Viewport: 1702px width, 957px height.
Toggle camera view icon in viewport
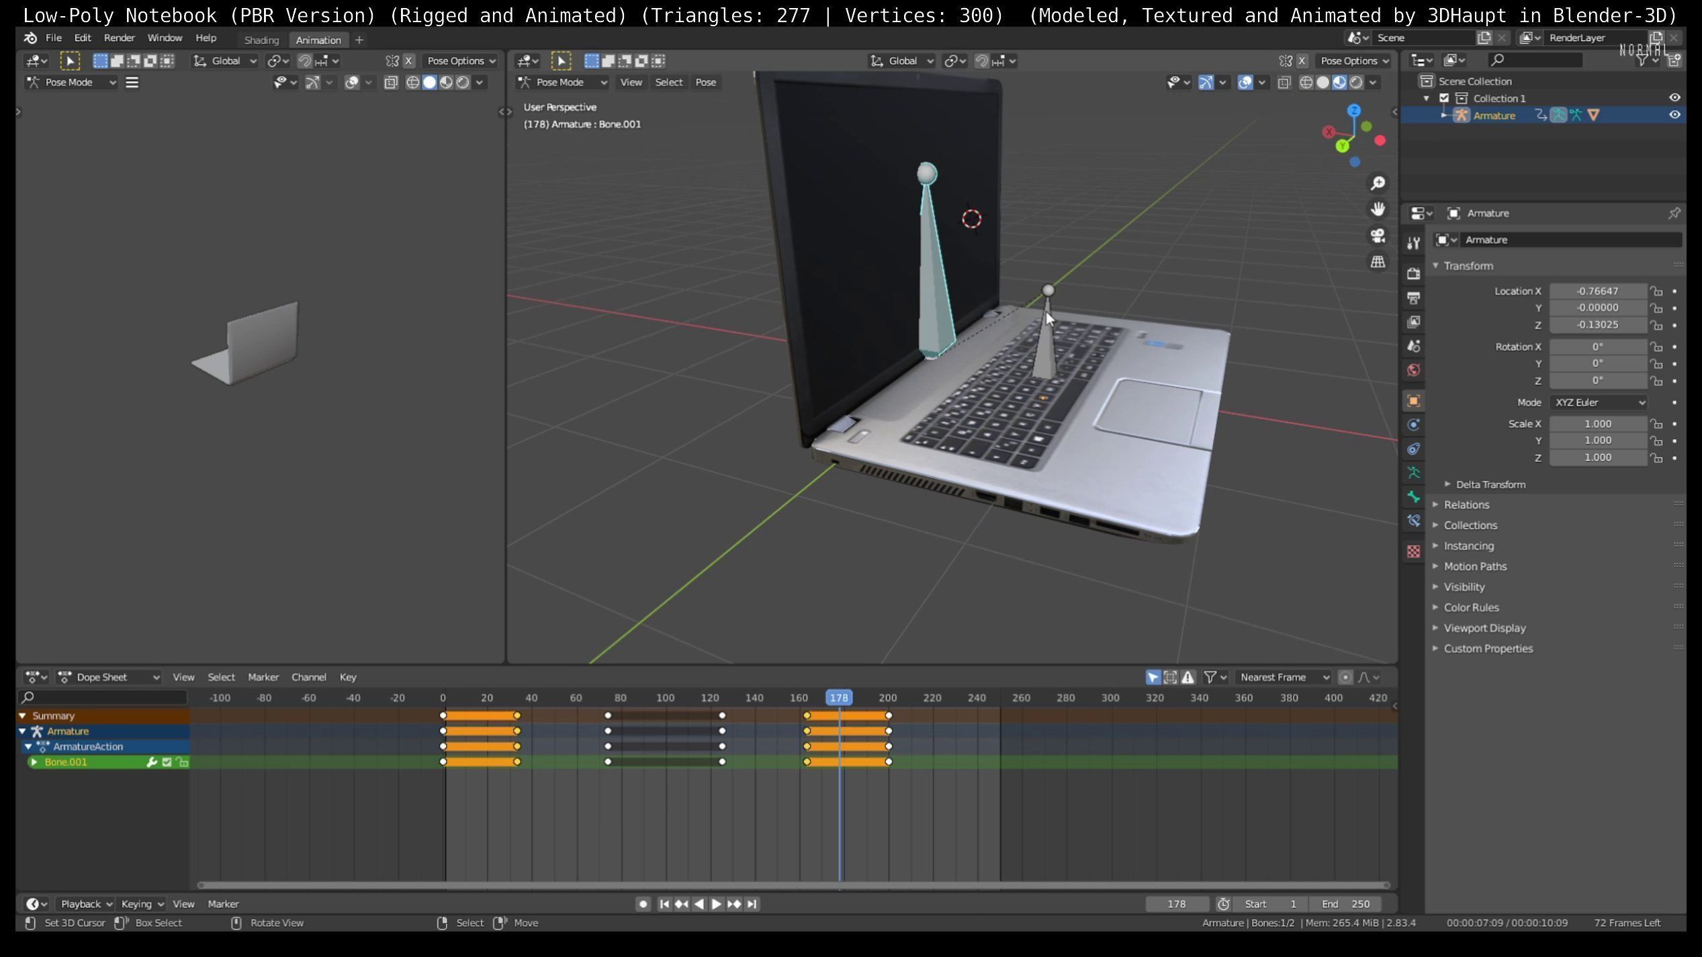point(1378,236)
